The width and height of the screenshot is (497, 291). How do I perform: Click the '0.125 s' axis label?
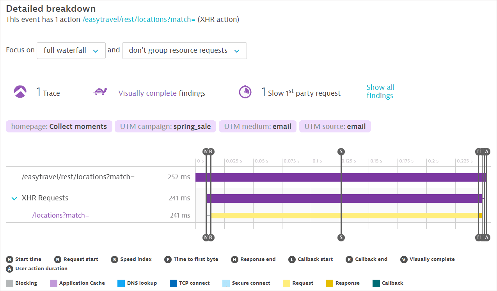348,161
